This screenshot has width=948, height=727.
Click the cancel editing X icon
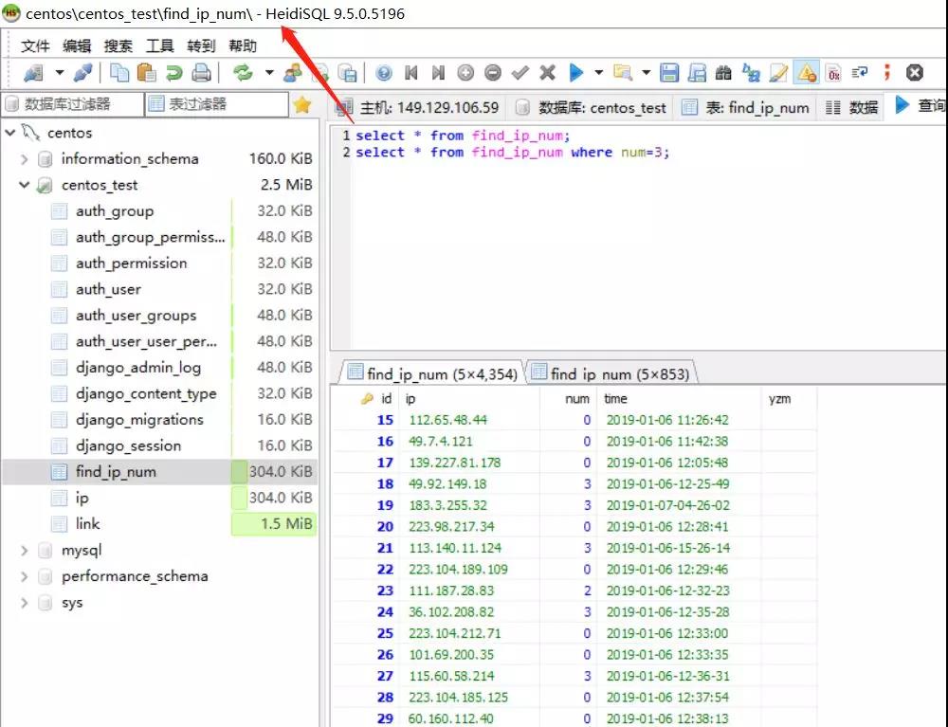click(548, 73)
